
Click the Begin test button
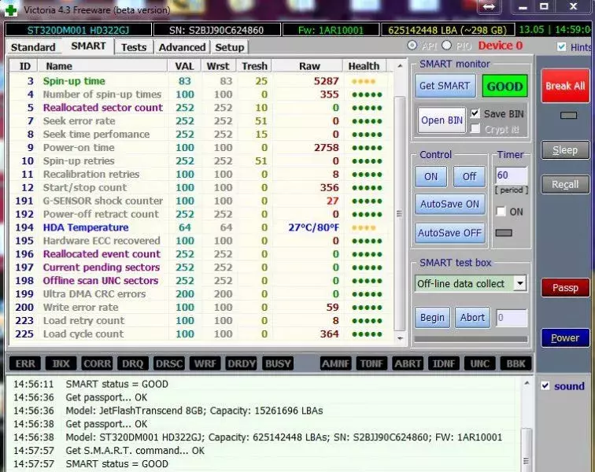(432, 317)
